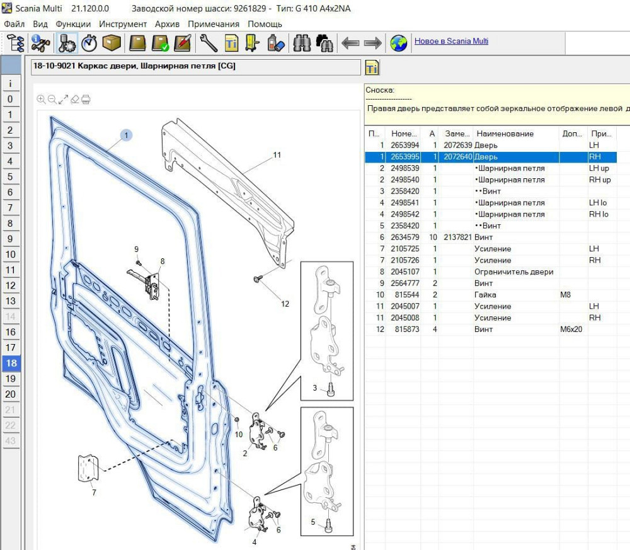Open the Файл menu
This screenshot has width=630, height=550.
pyautogui.click(x=14, y=24)
